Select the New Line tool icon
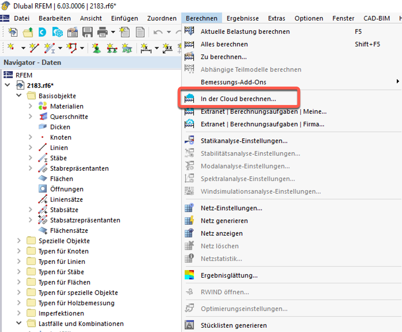Viewport: 402px width, 332px height. (x=34, y=48)
